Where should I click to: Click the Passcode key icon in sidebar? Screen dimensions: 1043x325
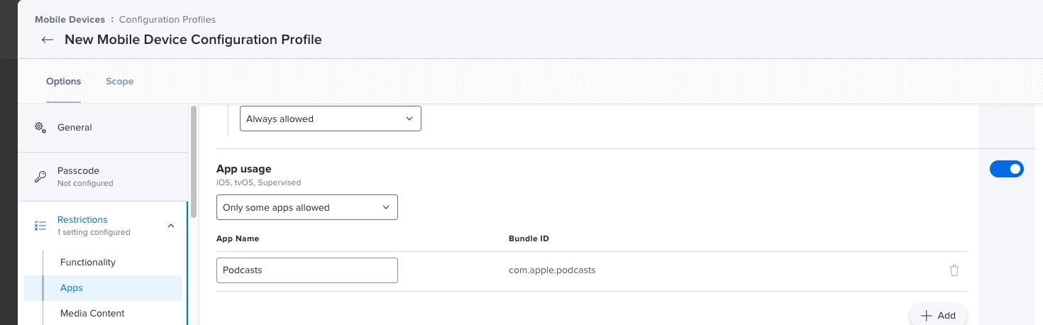[40, 177]
